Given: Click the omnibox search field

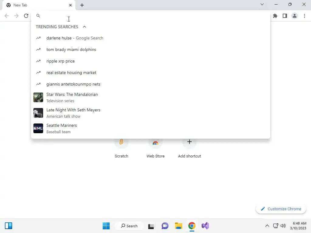Looking at the screenshot, I should point(151,16).
